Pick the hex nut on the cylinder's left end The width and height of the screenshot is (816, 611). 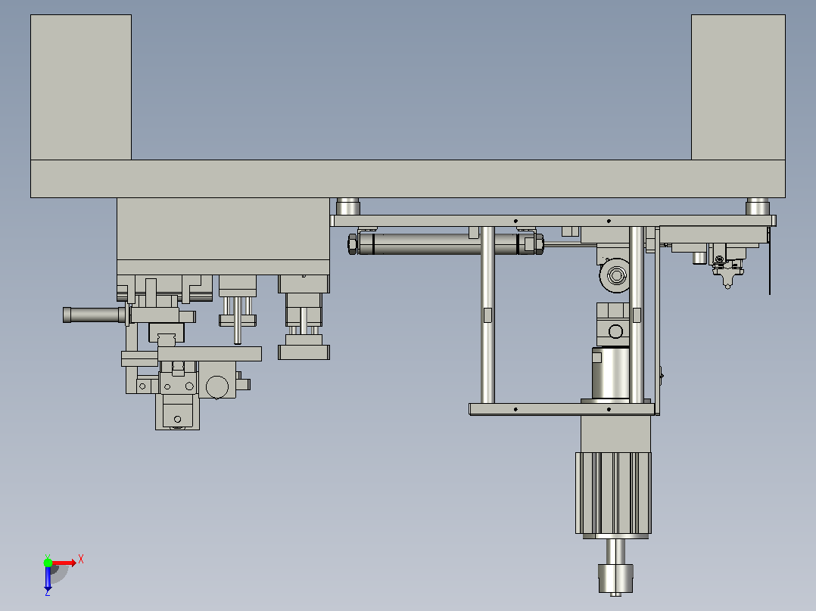pos(352,243)
